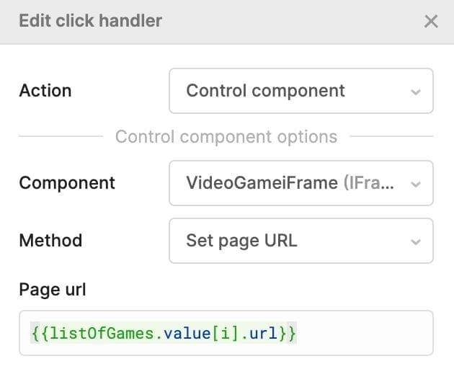Image resolution: width=454 pixels, height=369 pixels.
Task: Click the chevron arrow on the Method dropdown
Action: (415, 241)
